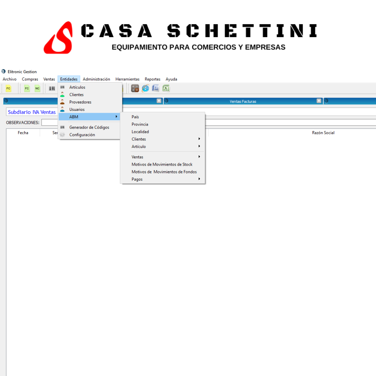376x376 pixels.
Task: Collapse the Entidades menu
Action: coord(69,79)
